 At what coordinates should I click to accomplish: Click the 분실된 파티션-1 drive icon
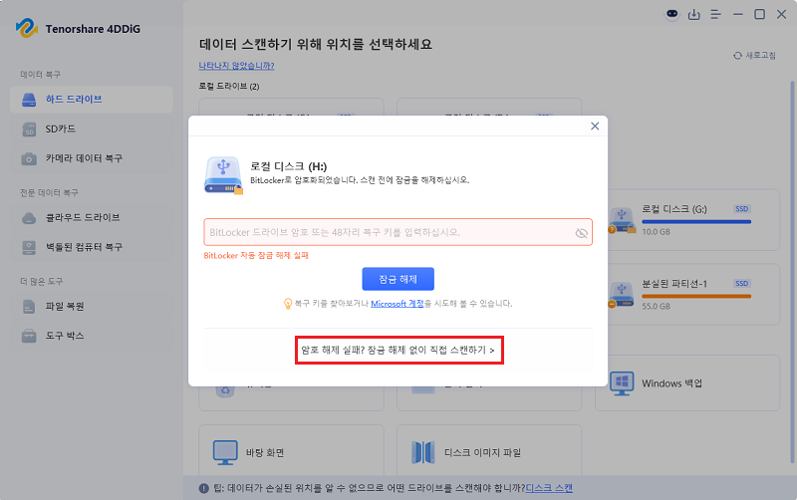622,295
